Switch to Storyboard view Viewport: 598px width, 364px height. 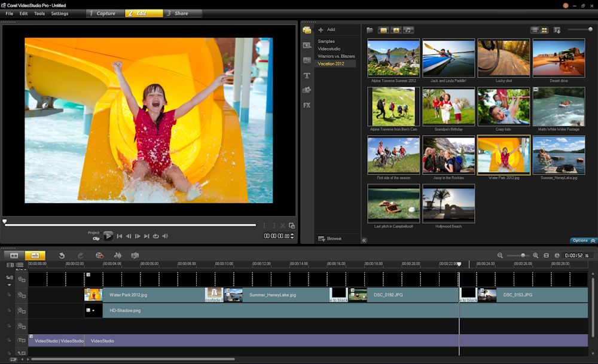[x=14, y=255]
